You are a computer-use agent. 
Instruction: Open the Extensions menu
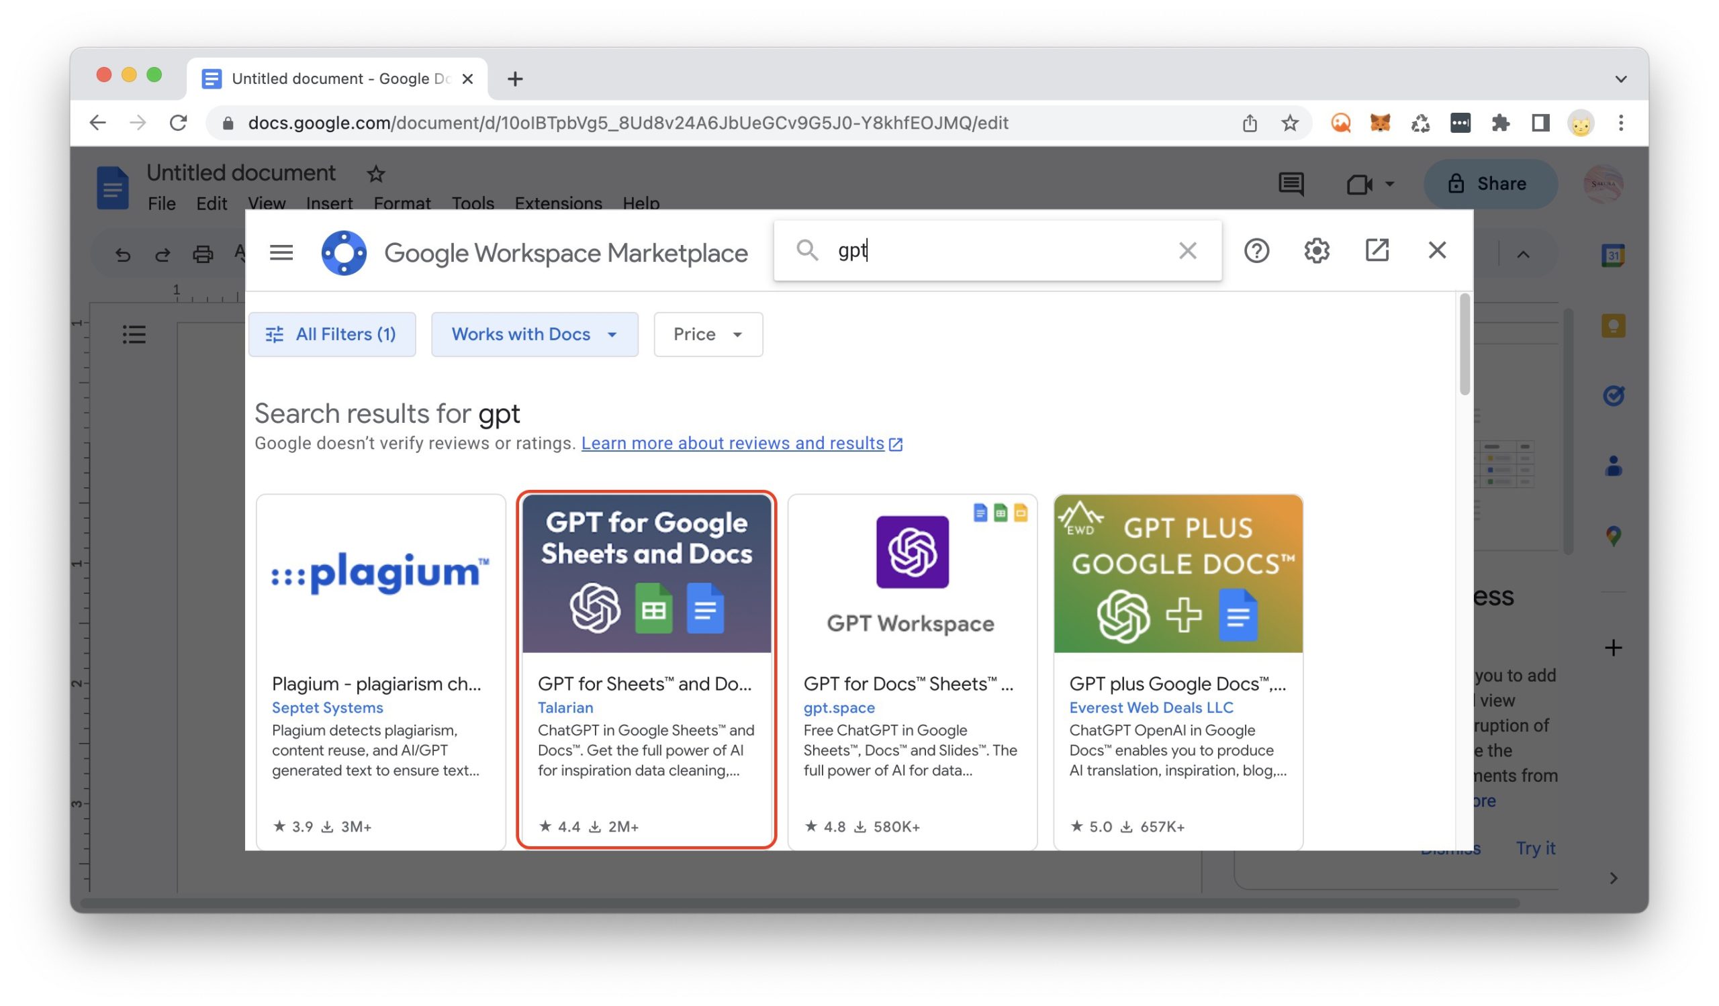click(558, 203)
